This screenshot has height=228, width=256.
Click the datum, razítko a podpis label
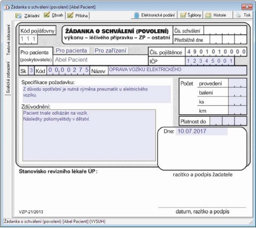pos(202,212)
